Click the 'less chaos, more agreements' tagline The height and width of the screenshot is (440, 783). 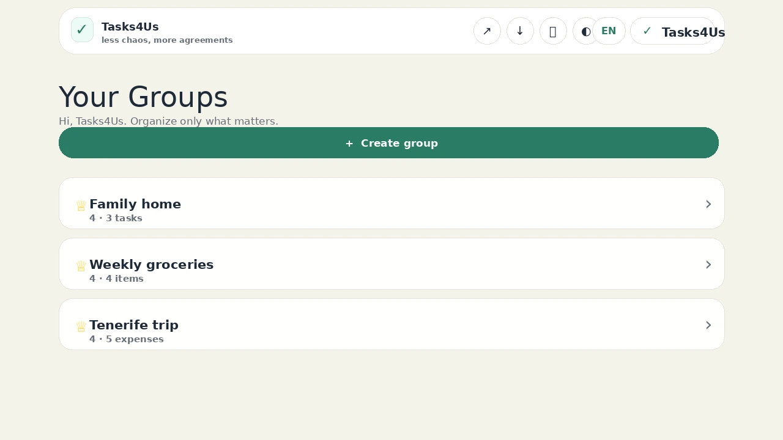click(167, 40)
